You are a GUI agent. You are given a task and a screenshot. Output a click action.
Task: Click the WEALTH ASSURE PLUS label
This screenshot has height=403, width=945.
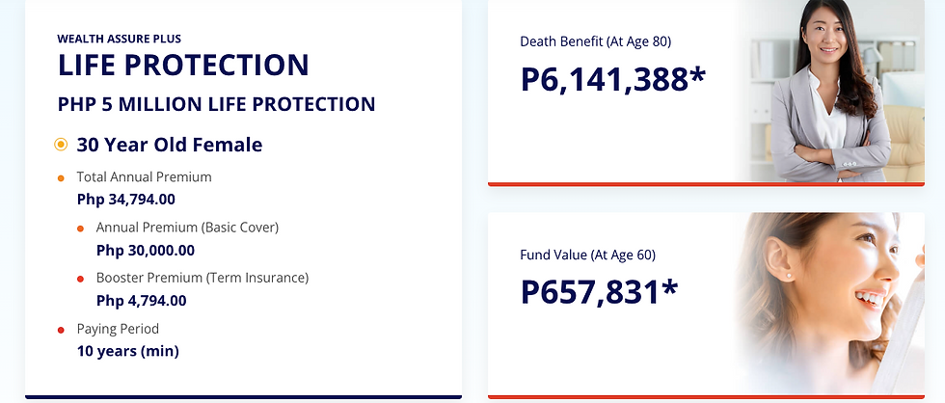[119, 39]
